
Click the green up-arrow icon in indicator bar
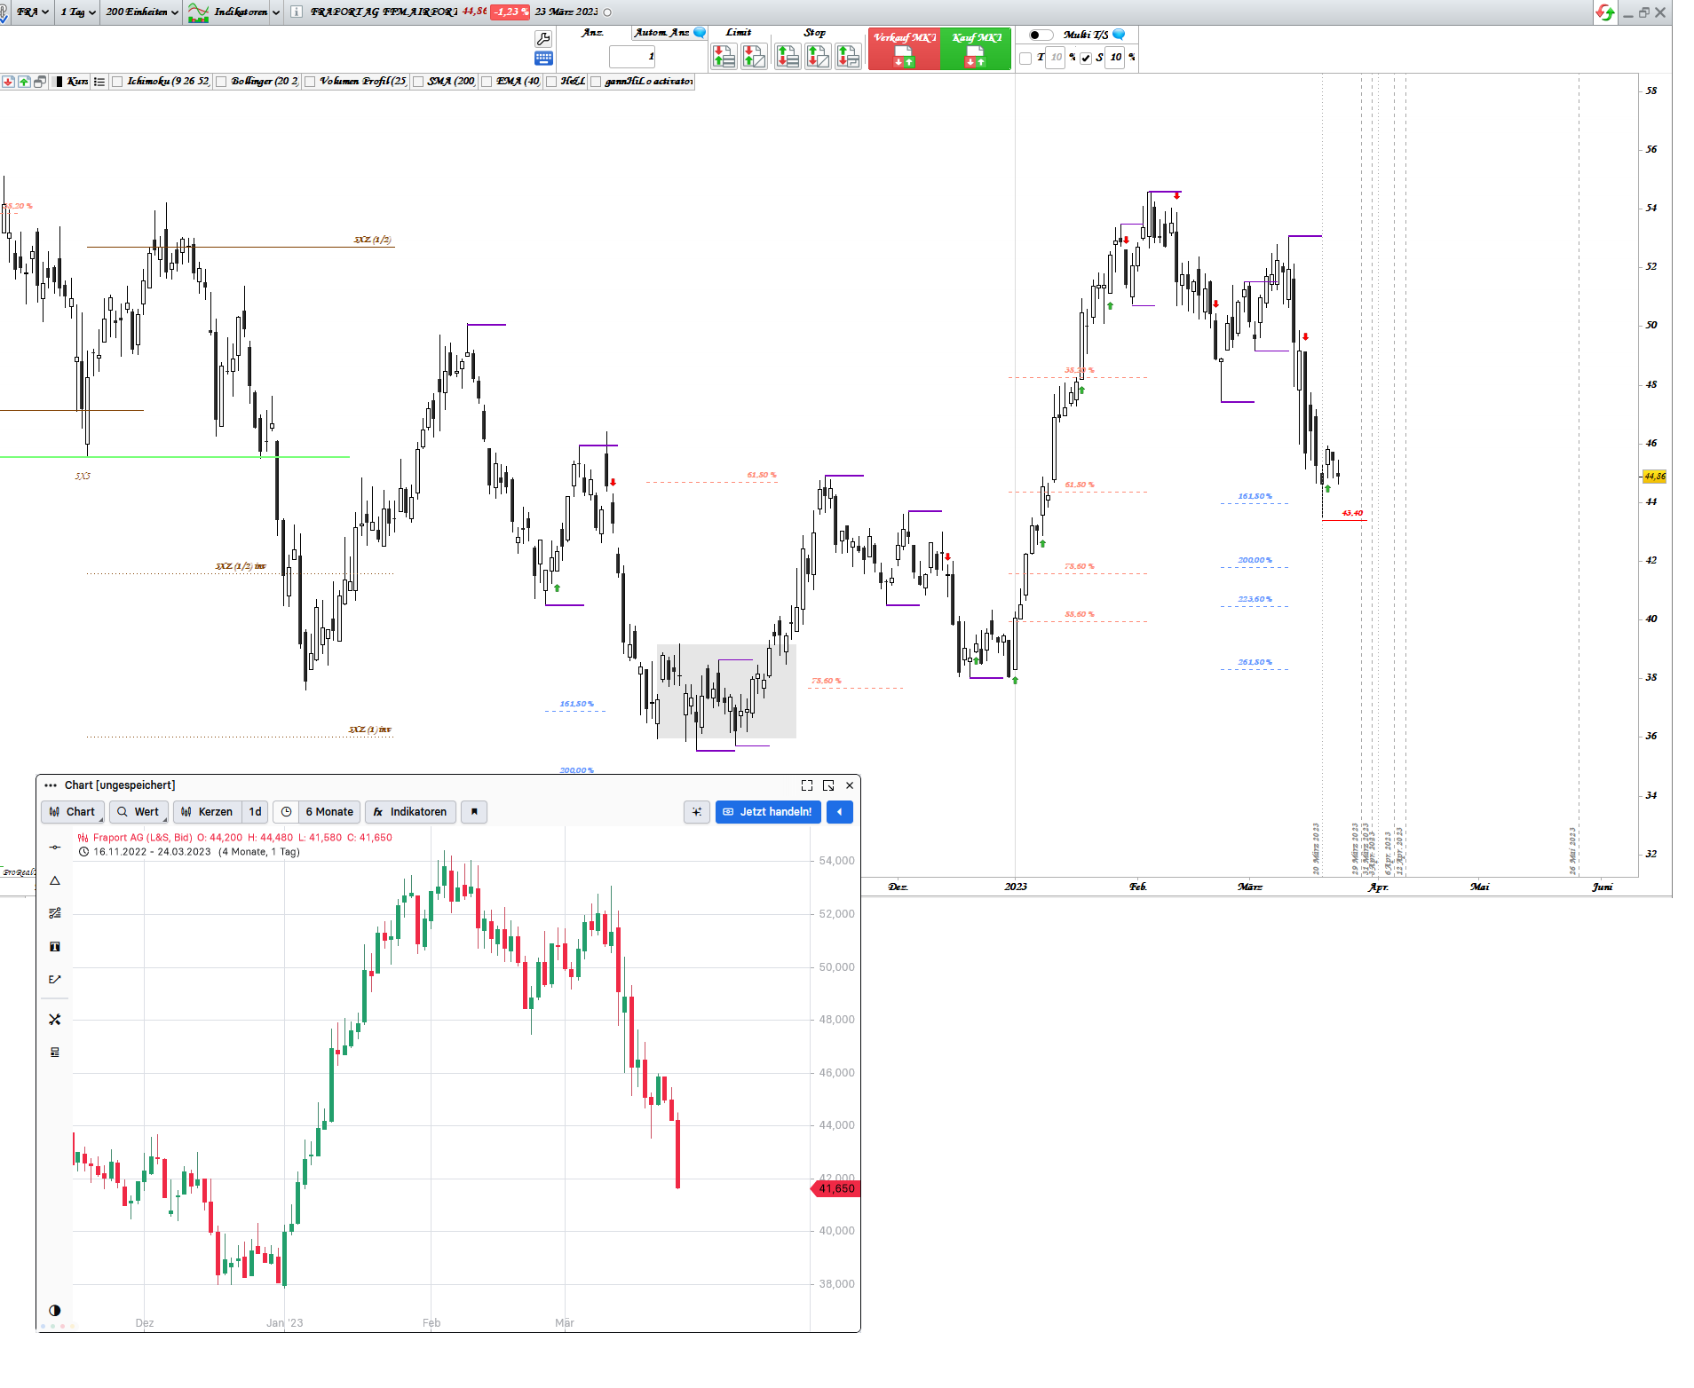click(24, 82)
